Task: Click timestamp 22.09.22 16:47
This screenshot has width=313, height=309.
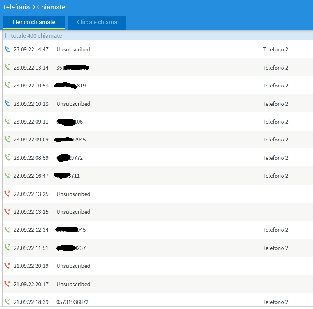Action: tap(31, 176)
